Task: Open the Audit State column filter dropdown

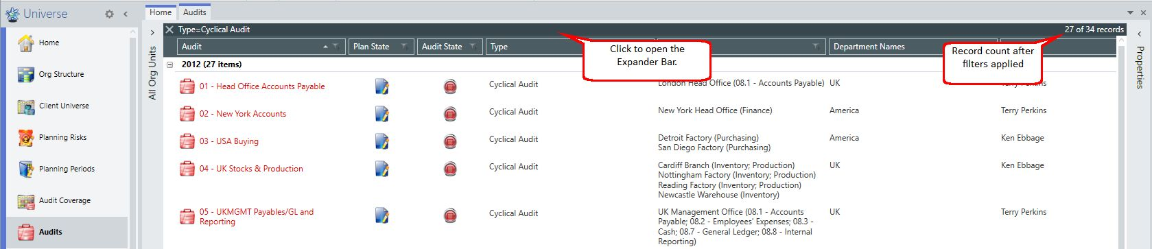Action: click(x=473, y=47)
